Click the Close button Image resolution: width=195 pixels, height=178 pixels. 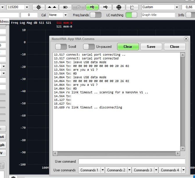(175, 47)
